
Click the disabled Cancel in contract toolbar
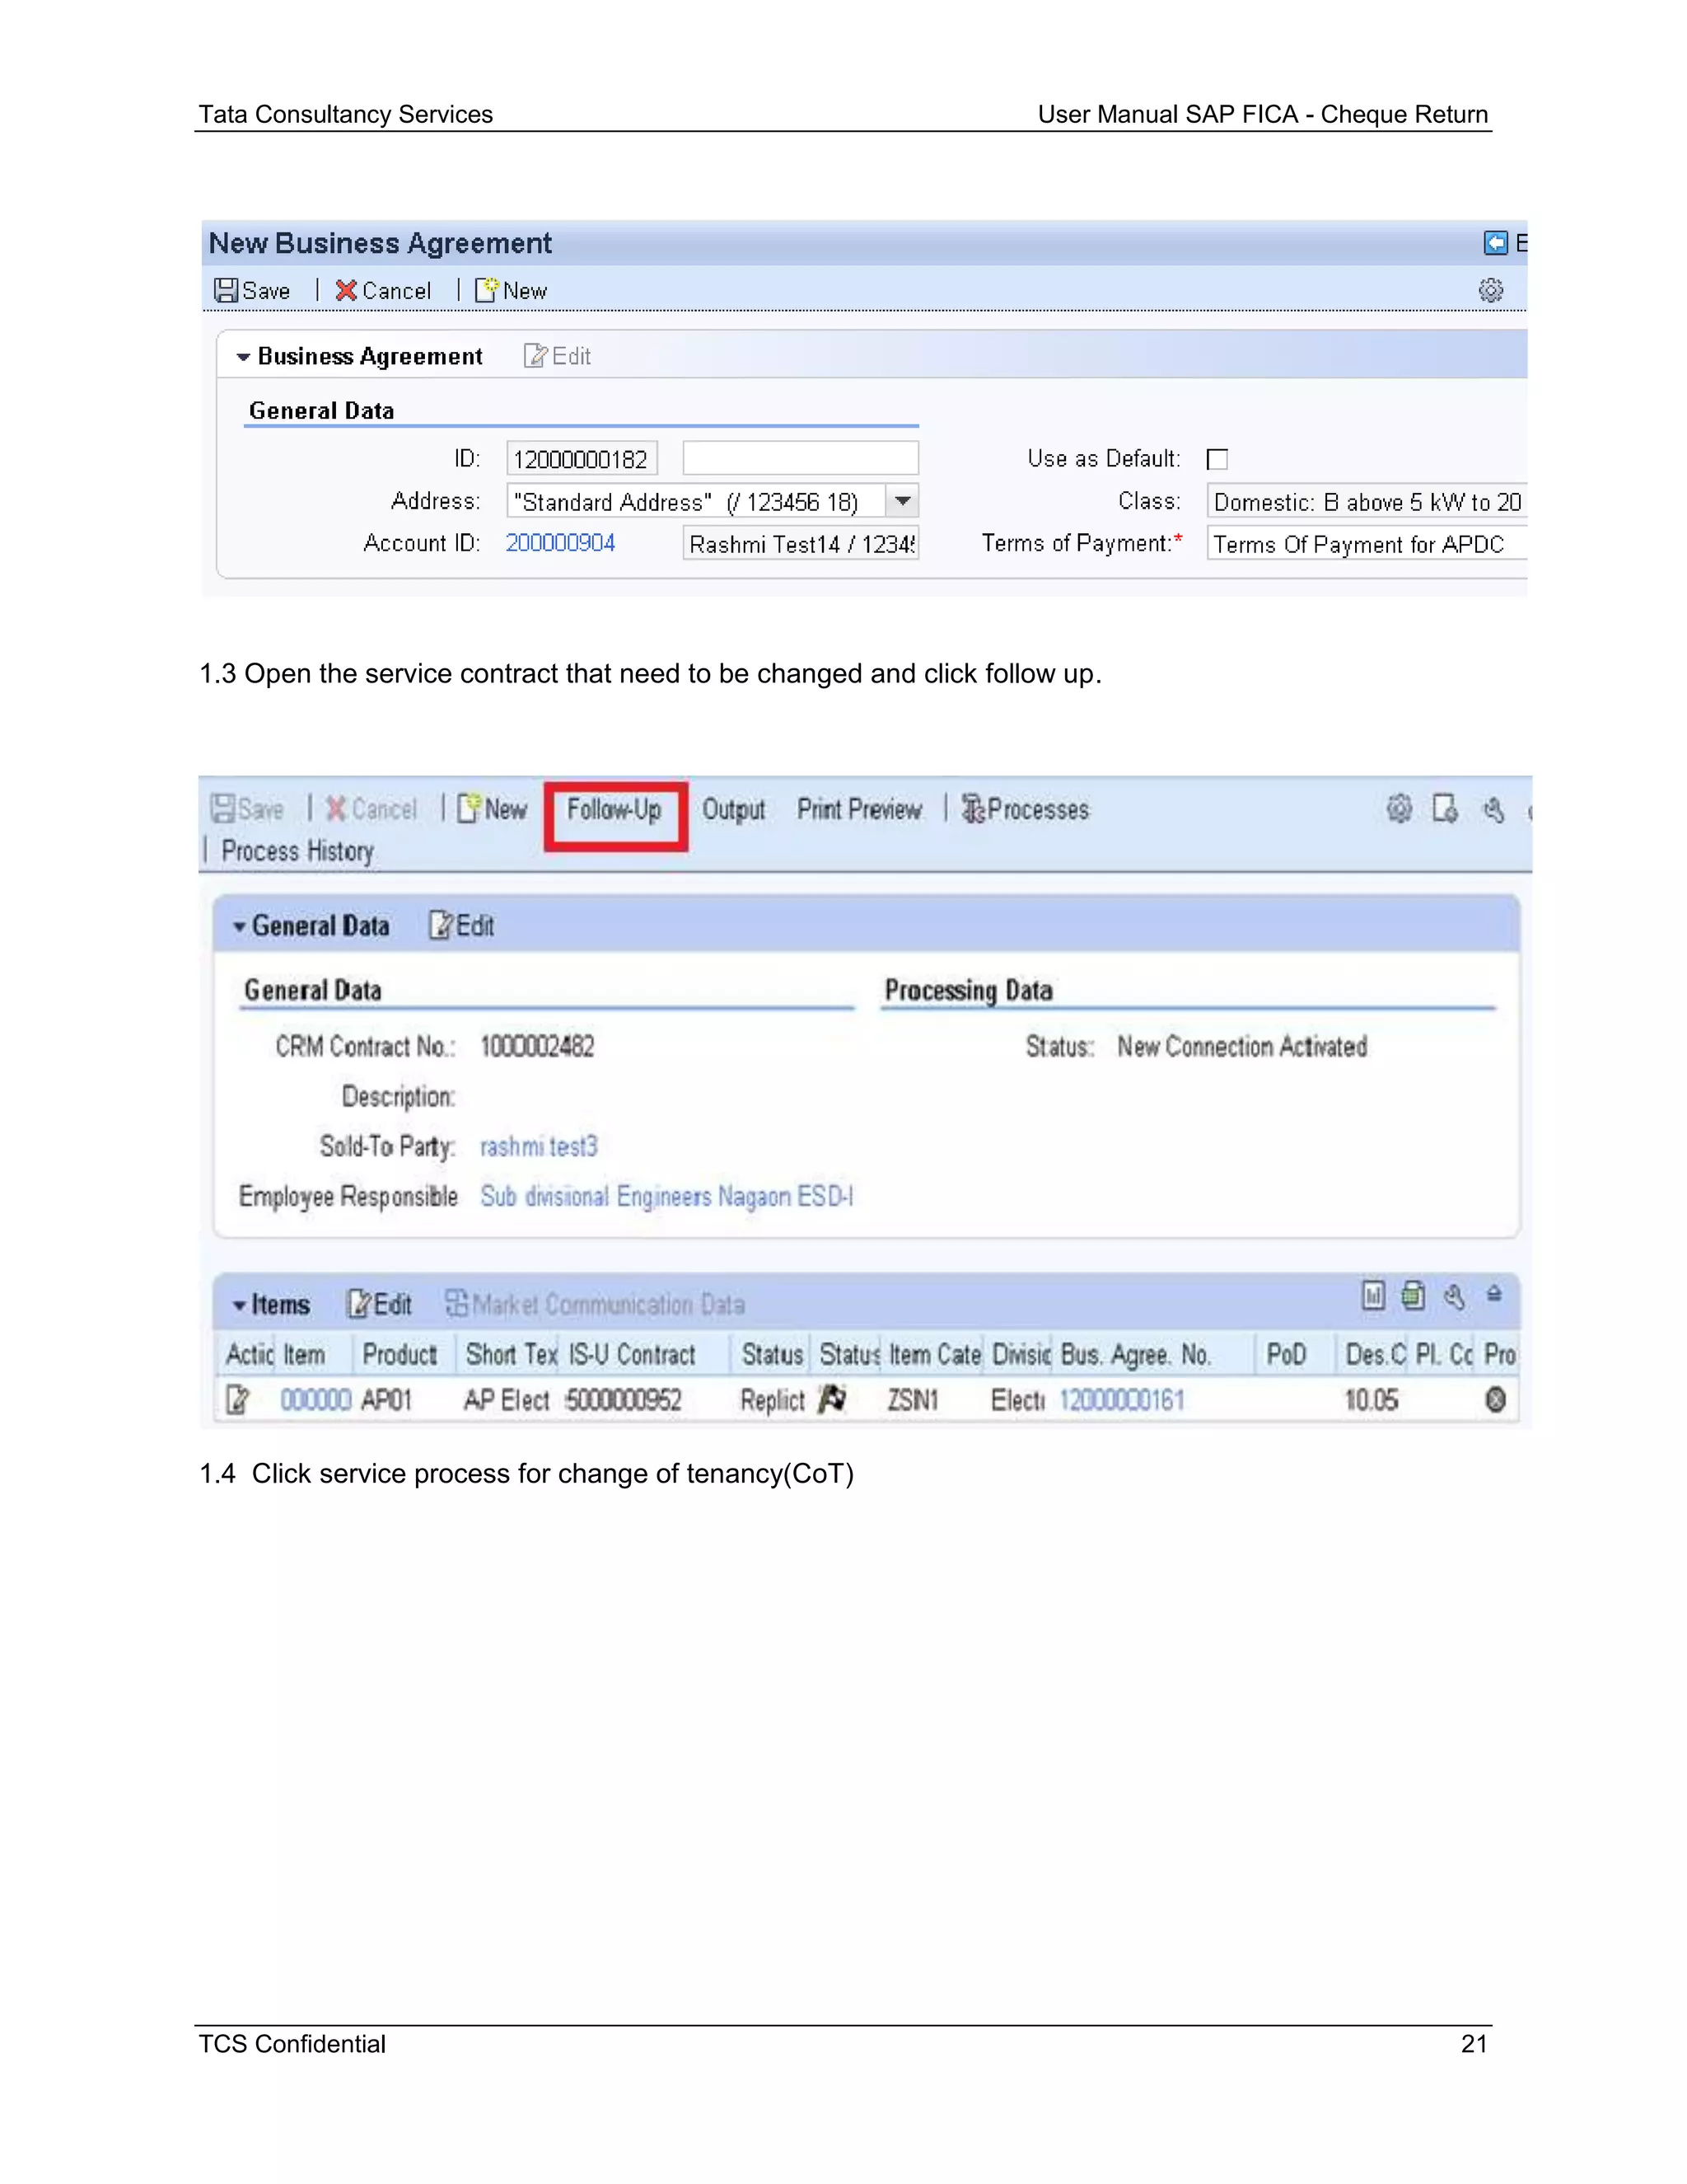(x=372, y=809)
